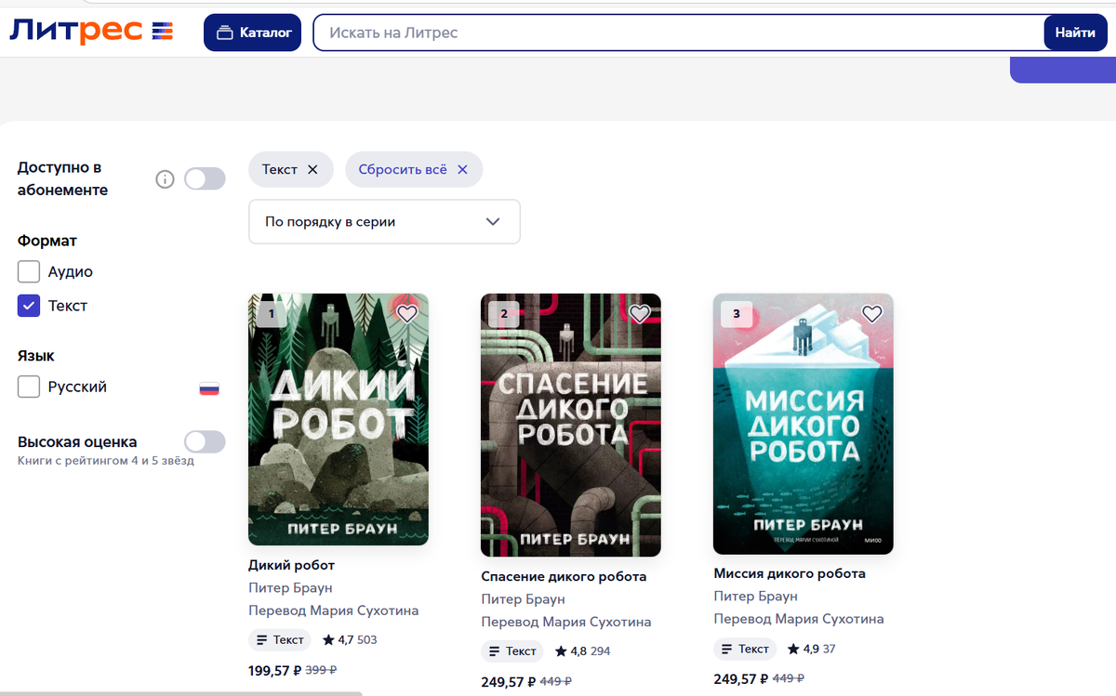Open the Каталог menu
This screenshot has width=1116, height=696.
coord(253,33)
